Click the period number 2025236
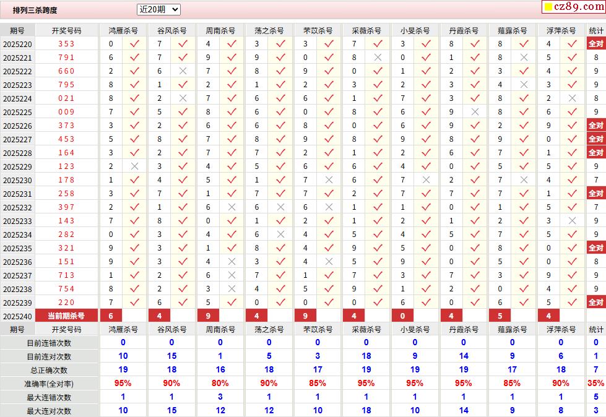The image size is (606, 417). 17,262
